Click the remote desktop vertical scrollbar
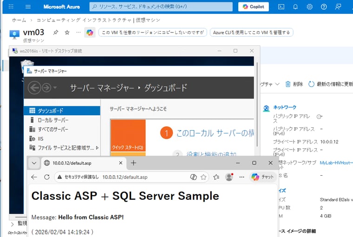353x237 pixels. click(257, 104)
